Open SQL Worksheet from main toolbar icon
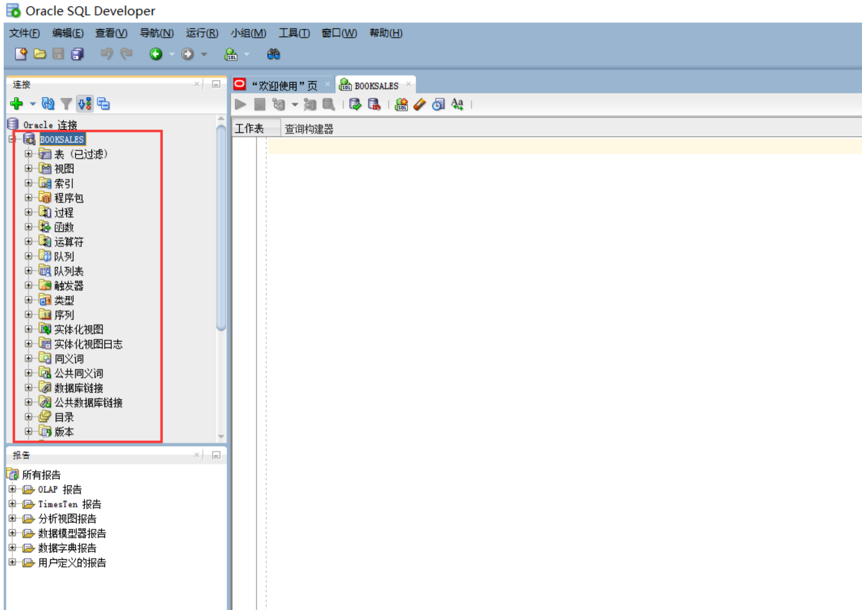The width and height of the screenshot is (862, 610). pyautogui.click(x=231, y=54)
